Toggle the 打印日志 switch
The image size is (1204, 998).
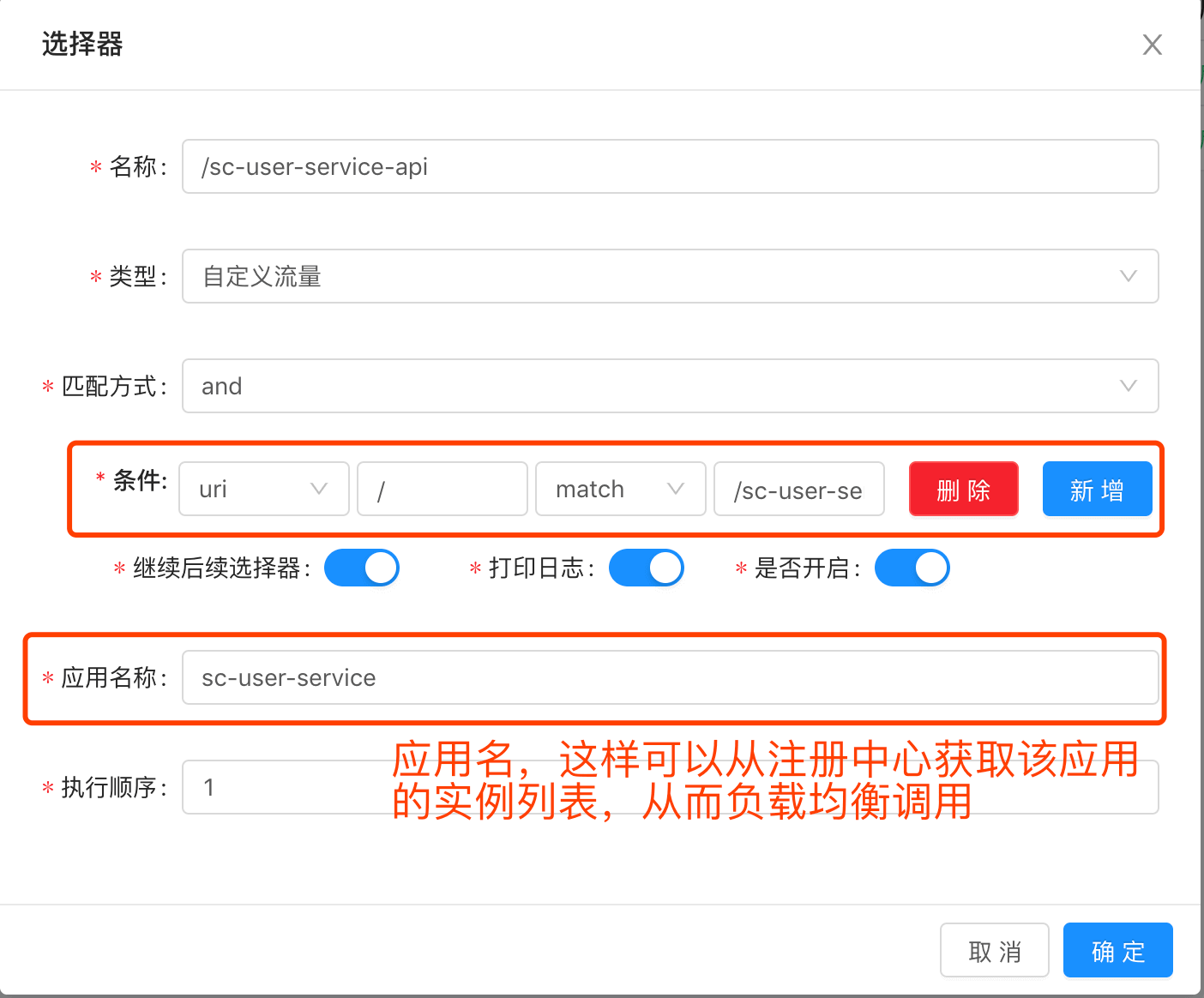coord(646,568)
